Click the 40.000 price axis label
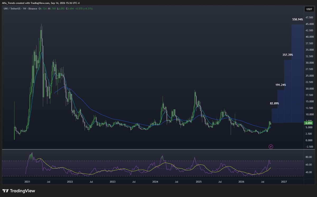 (309, 37)
